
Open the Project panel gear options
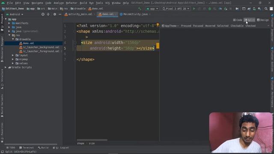pyautogui.click(x=55, y=14)
